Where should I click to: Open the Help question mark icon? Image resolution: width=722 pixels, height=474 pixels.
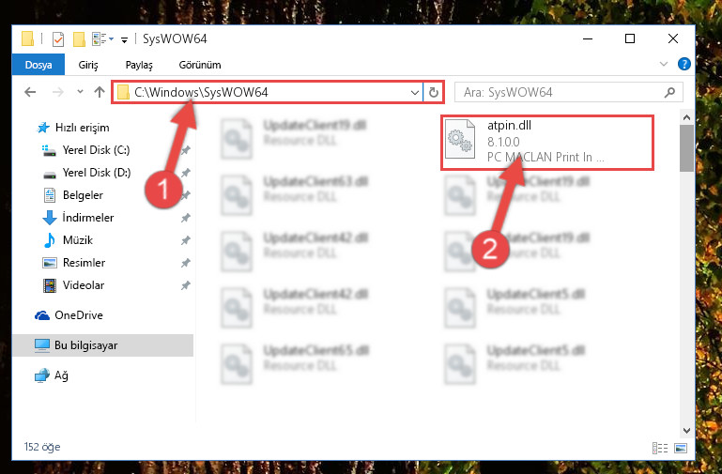click(684, 64)
